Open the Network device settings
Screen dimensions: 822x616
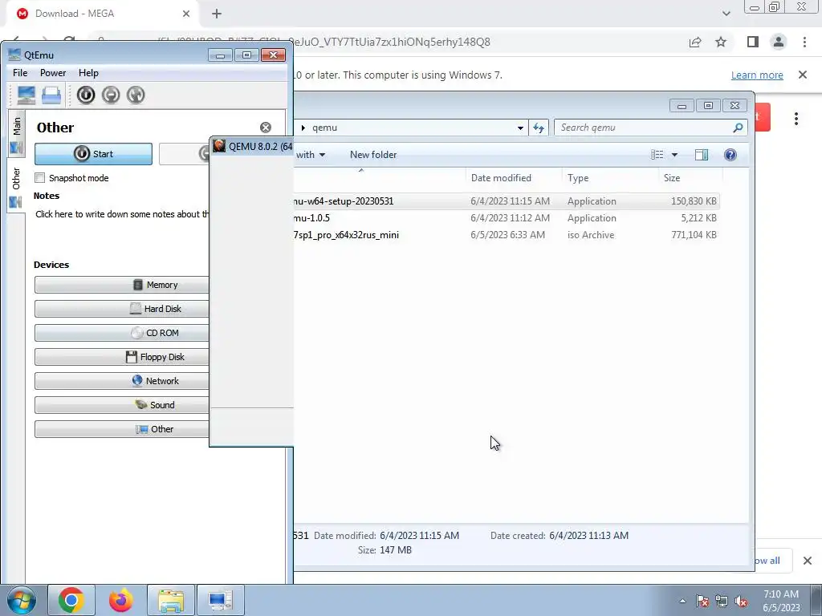point(122,381)
